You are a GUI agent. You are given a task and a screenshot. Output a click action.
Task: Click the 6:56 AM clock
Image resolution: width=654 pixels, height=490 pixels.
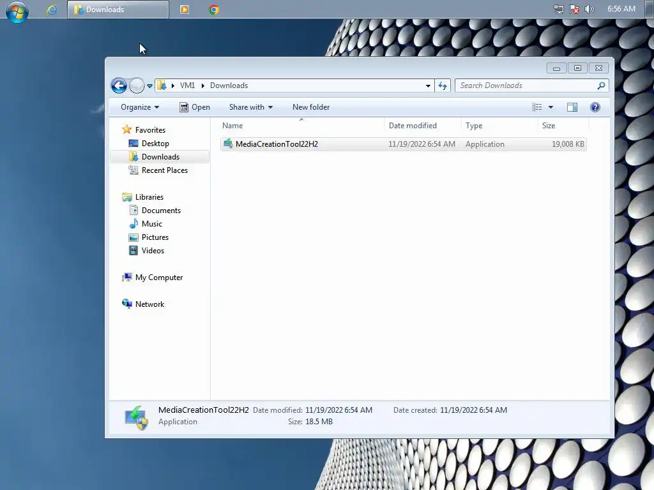coord(621,9)
